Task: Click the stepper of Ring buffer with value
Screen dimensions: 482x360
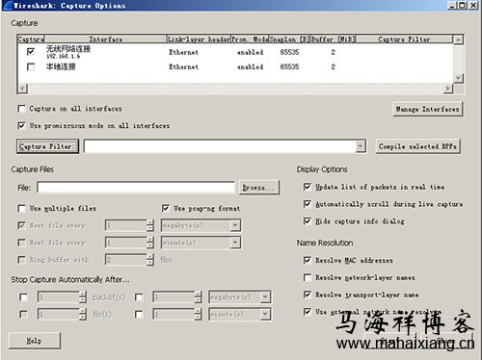Action: [x=150, y=260]
